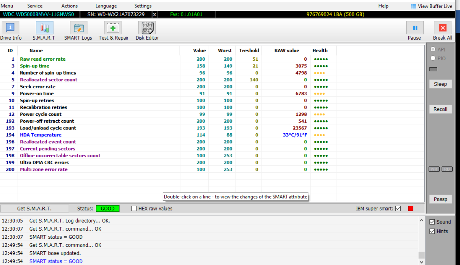The width and height of the screenshot is (460, 265).
Task: Click the log scrollbar thumb
Action: (421, 255)
